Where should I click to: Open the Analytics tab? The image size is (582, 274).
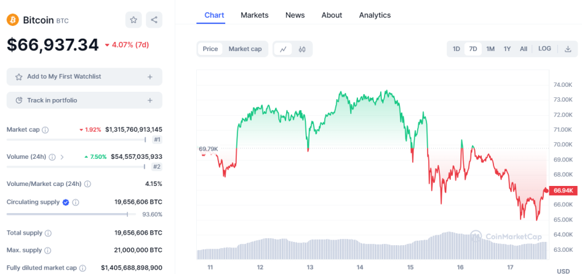(375, 15)
